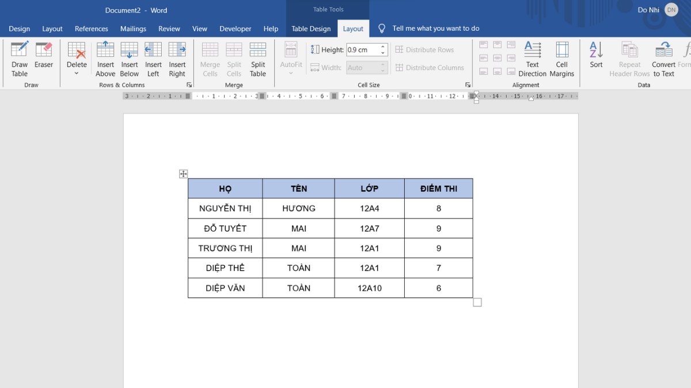
Task: Open the Delete dropdown for rows and columns
Action: [x=77, y=59]
